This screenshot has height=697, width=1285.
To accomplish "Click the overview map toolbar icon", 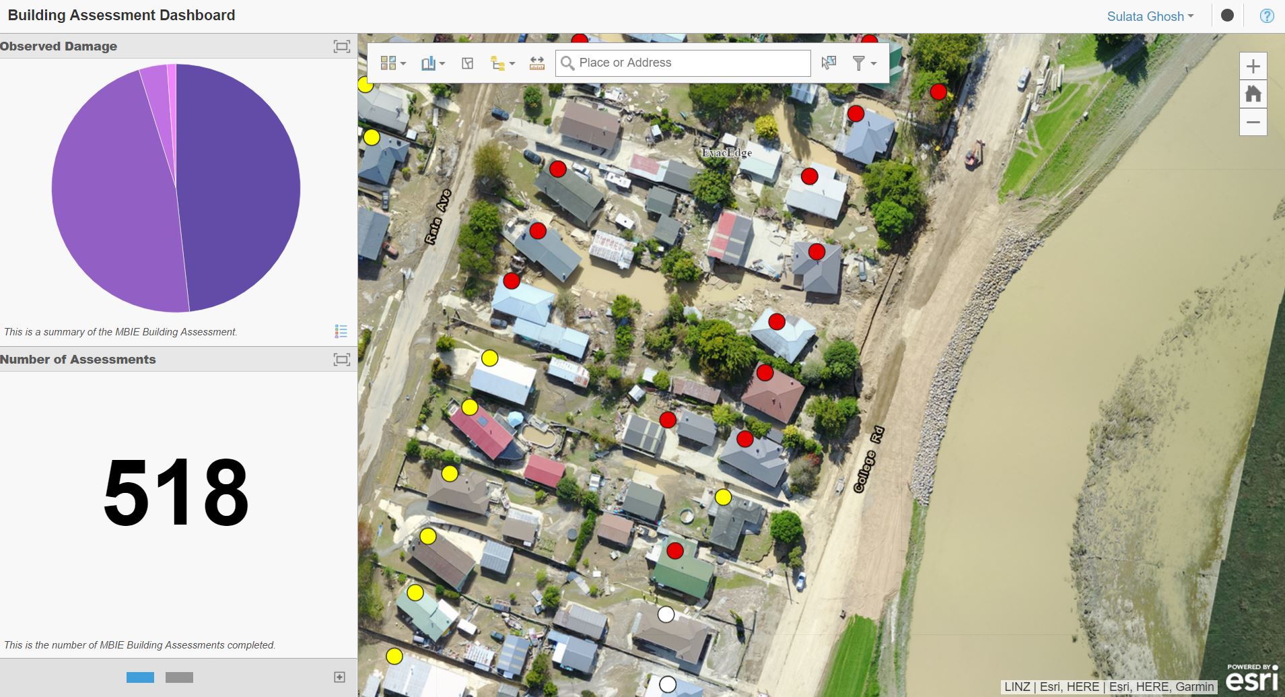I will tap(468, 63).
